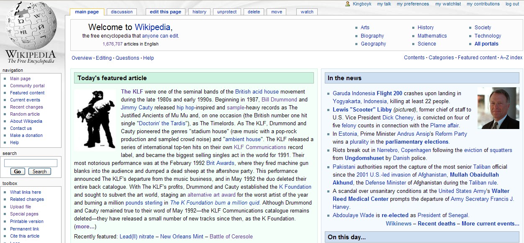
Task: Click the unprotect tab
Action: coord(227,12)
